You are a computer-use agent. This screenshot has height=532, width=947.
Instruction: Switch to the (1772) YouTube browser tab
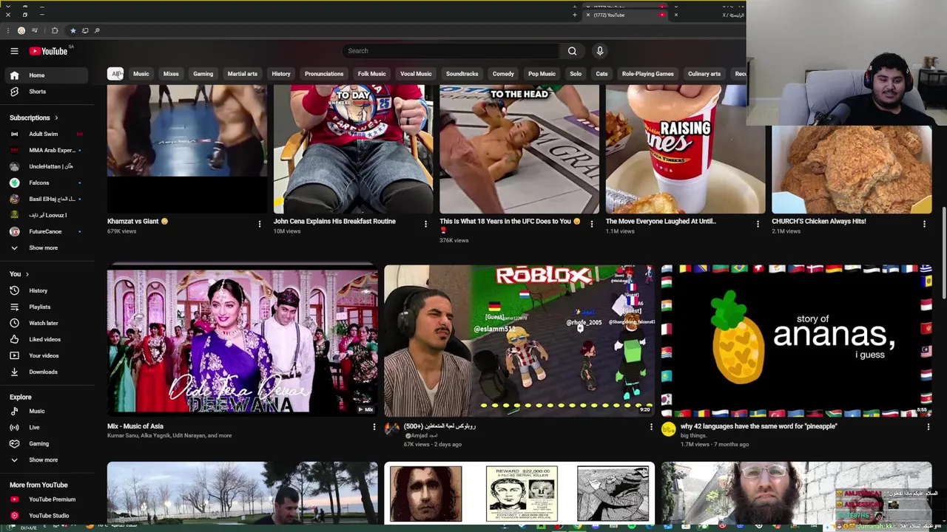coord(625,15)
